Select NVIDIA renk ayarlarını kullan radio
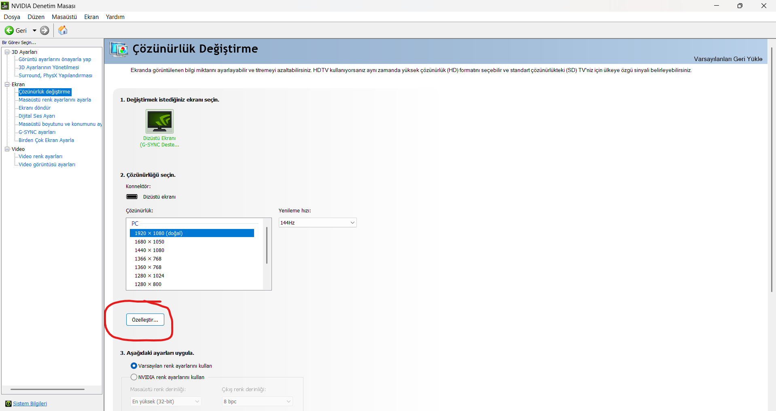776x411 pixels. pyautogui.click(x=134, y=377)
